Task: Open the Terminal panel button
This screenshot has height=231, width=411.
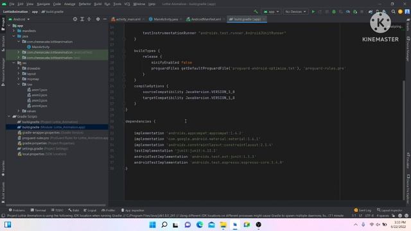Action: tap(39, 210)
